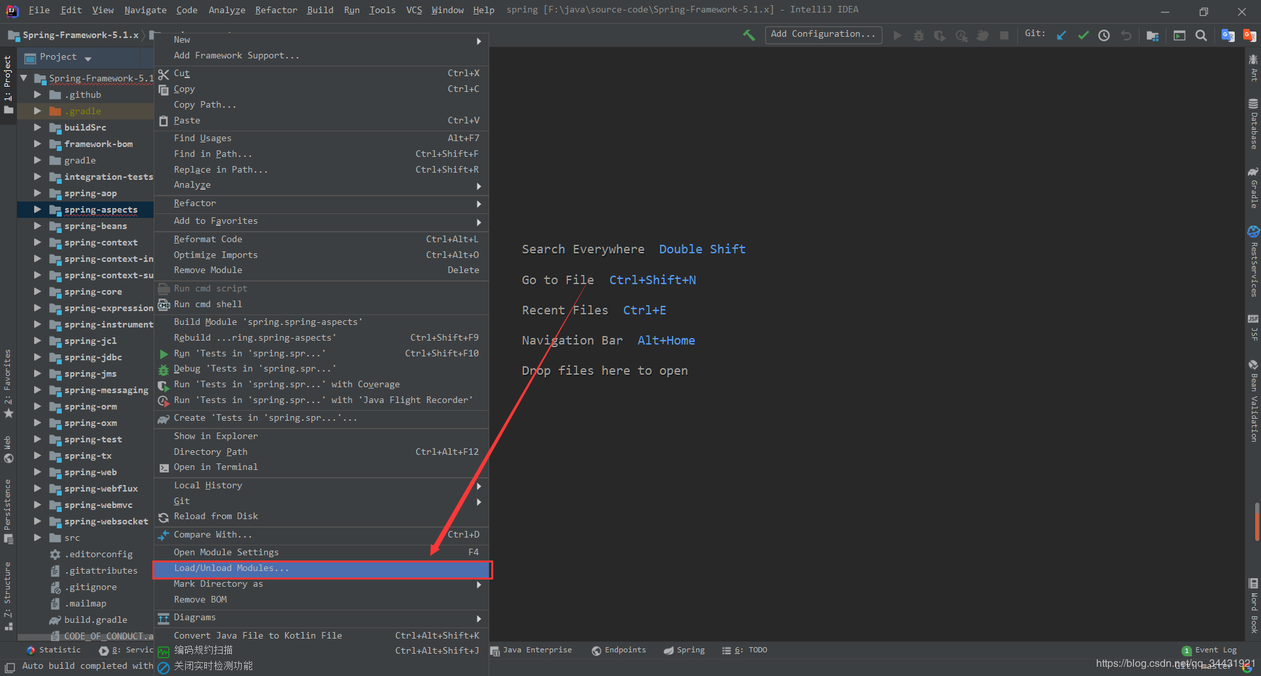Image resolution: width=1261 pixels, height=676 pixels.
Task: Click the Git Update Project arrow icon
Action: 1061,35
